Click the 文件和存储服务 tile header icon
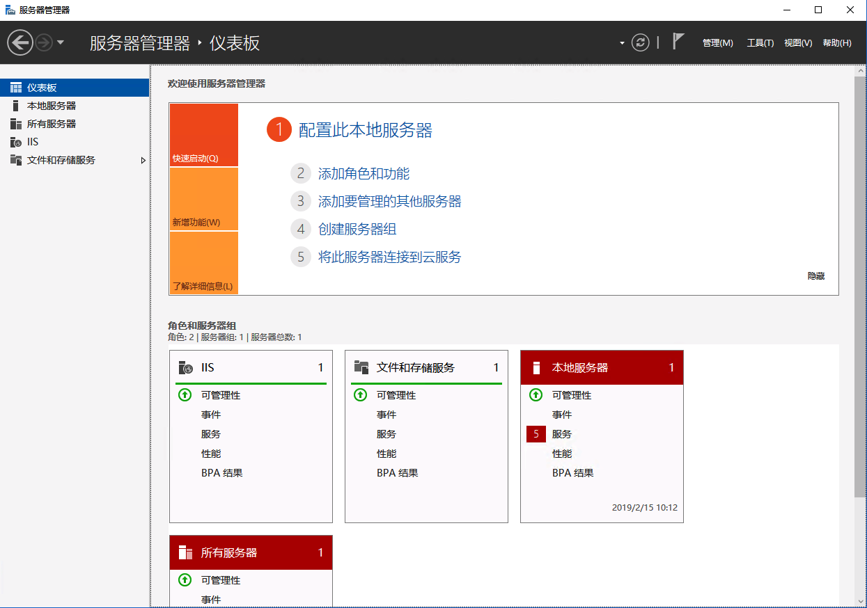Screen dimensions: 867x608 coord(361,367)
